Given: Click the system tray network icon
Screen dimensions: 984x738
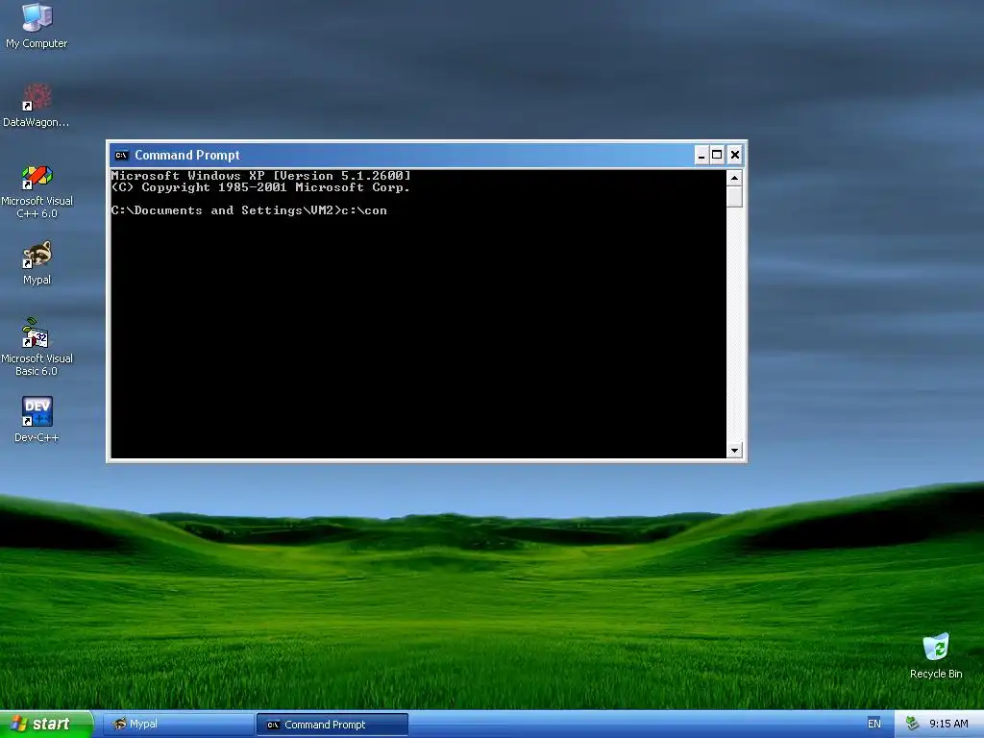Looking at the screenshot, I should 912,724.
